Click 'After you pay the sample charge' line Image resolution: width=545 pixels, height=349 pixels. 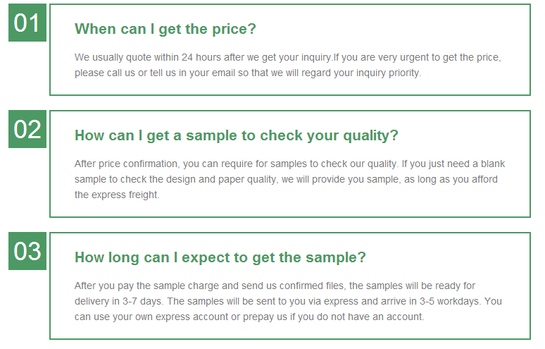(x=275, y=286)
